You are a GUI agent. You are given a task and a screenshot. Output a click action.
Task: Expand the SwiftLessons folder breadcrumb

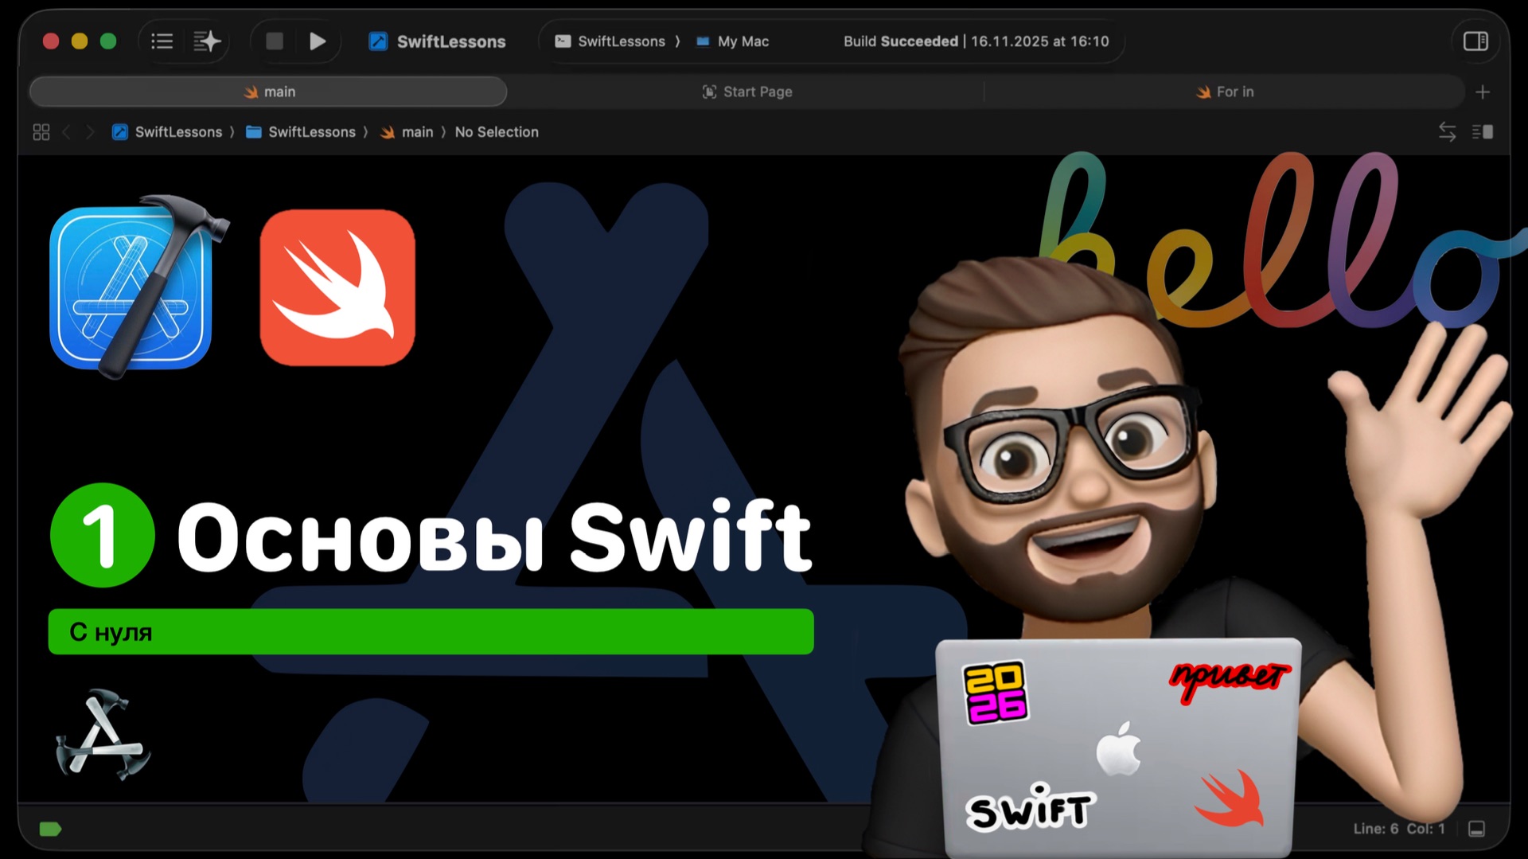(301, 132)
